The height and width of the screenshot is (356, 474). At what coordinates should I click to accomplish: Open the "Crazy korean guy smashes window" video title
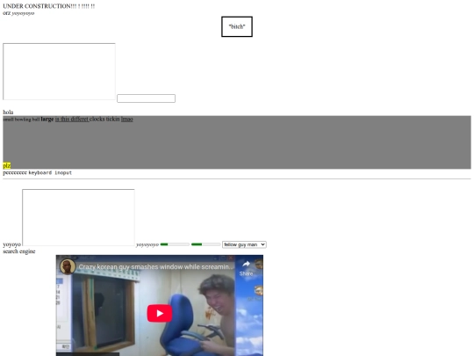156,267
